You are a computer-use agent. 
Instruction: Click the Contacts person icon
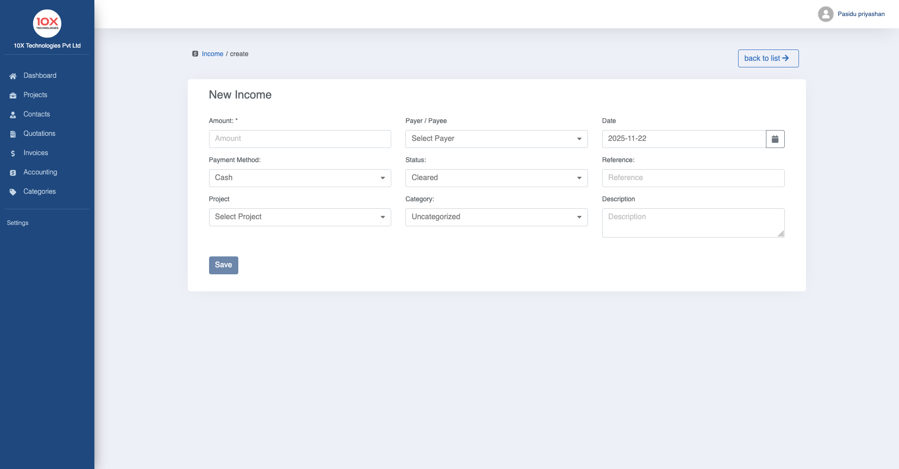(13, 115)
